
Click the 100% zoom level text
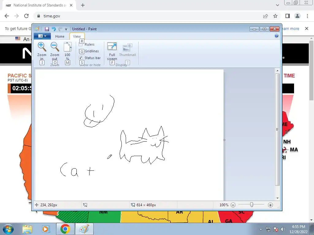click(x=224, y=205)
